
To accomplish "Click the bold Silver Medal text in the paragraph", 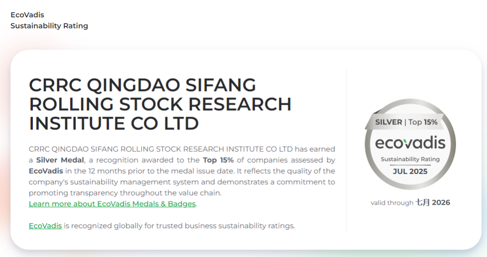I will tap(60, 160).
